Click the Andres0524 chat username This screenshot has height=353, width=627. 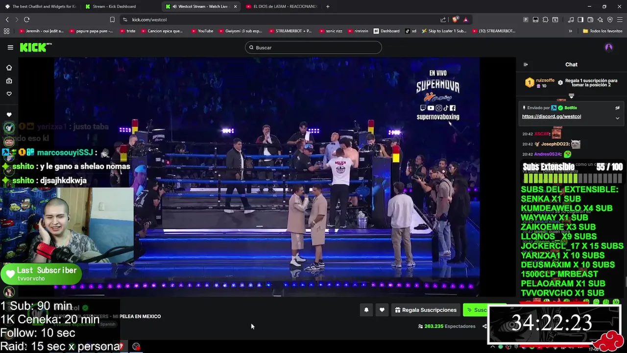[x=547, y=154]
